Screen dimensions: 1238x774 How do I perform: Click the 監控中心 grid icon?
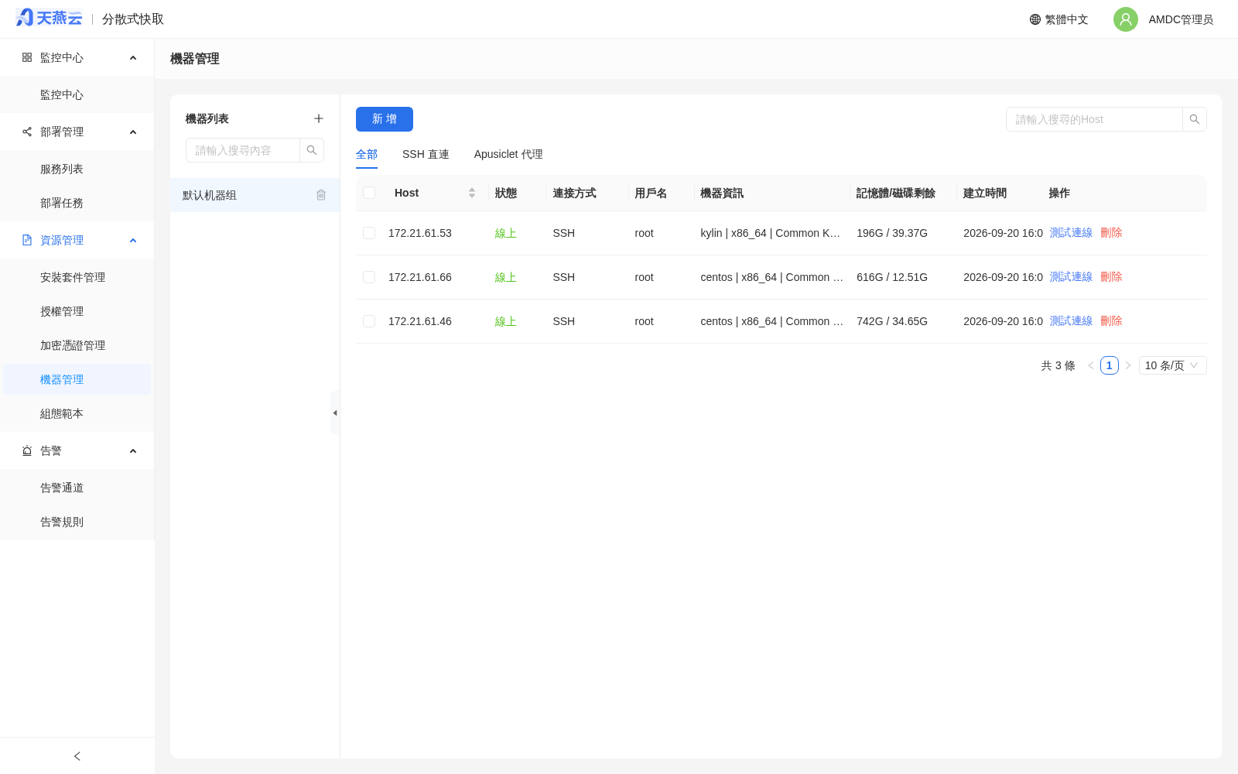(x=27, y=57)
